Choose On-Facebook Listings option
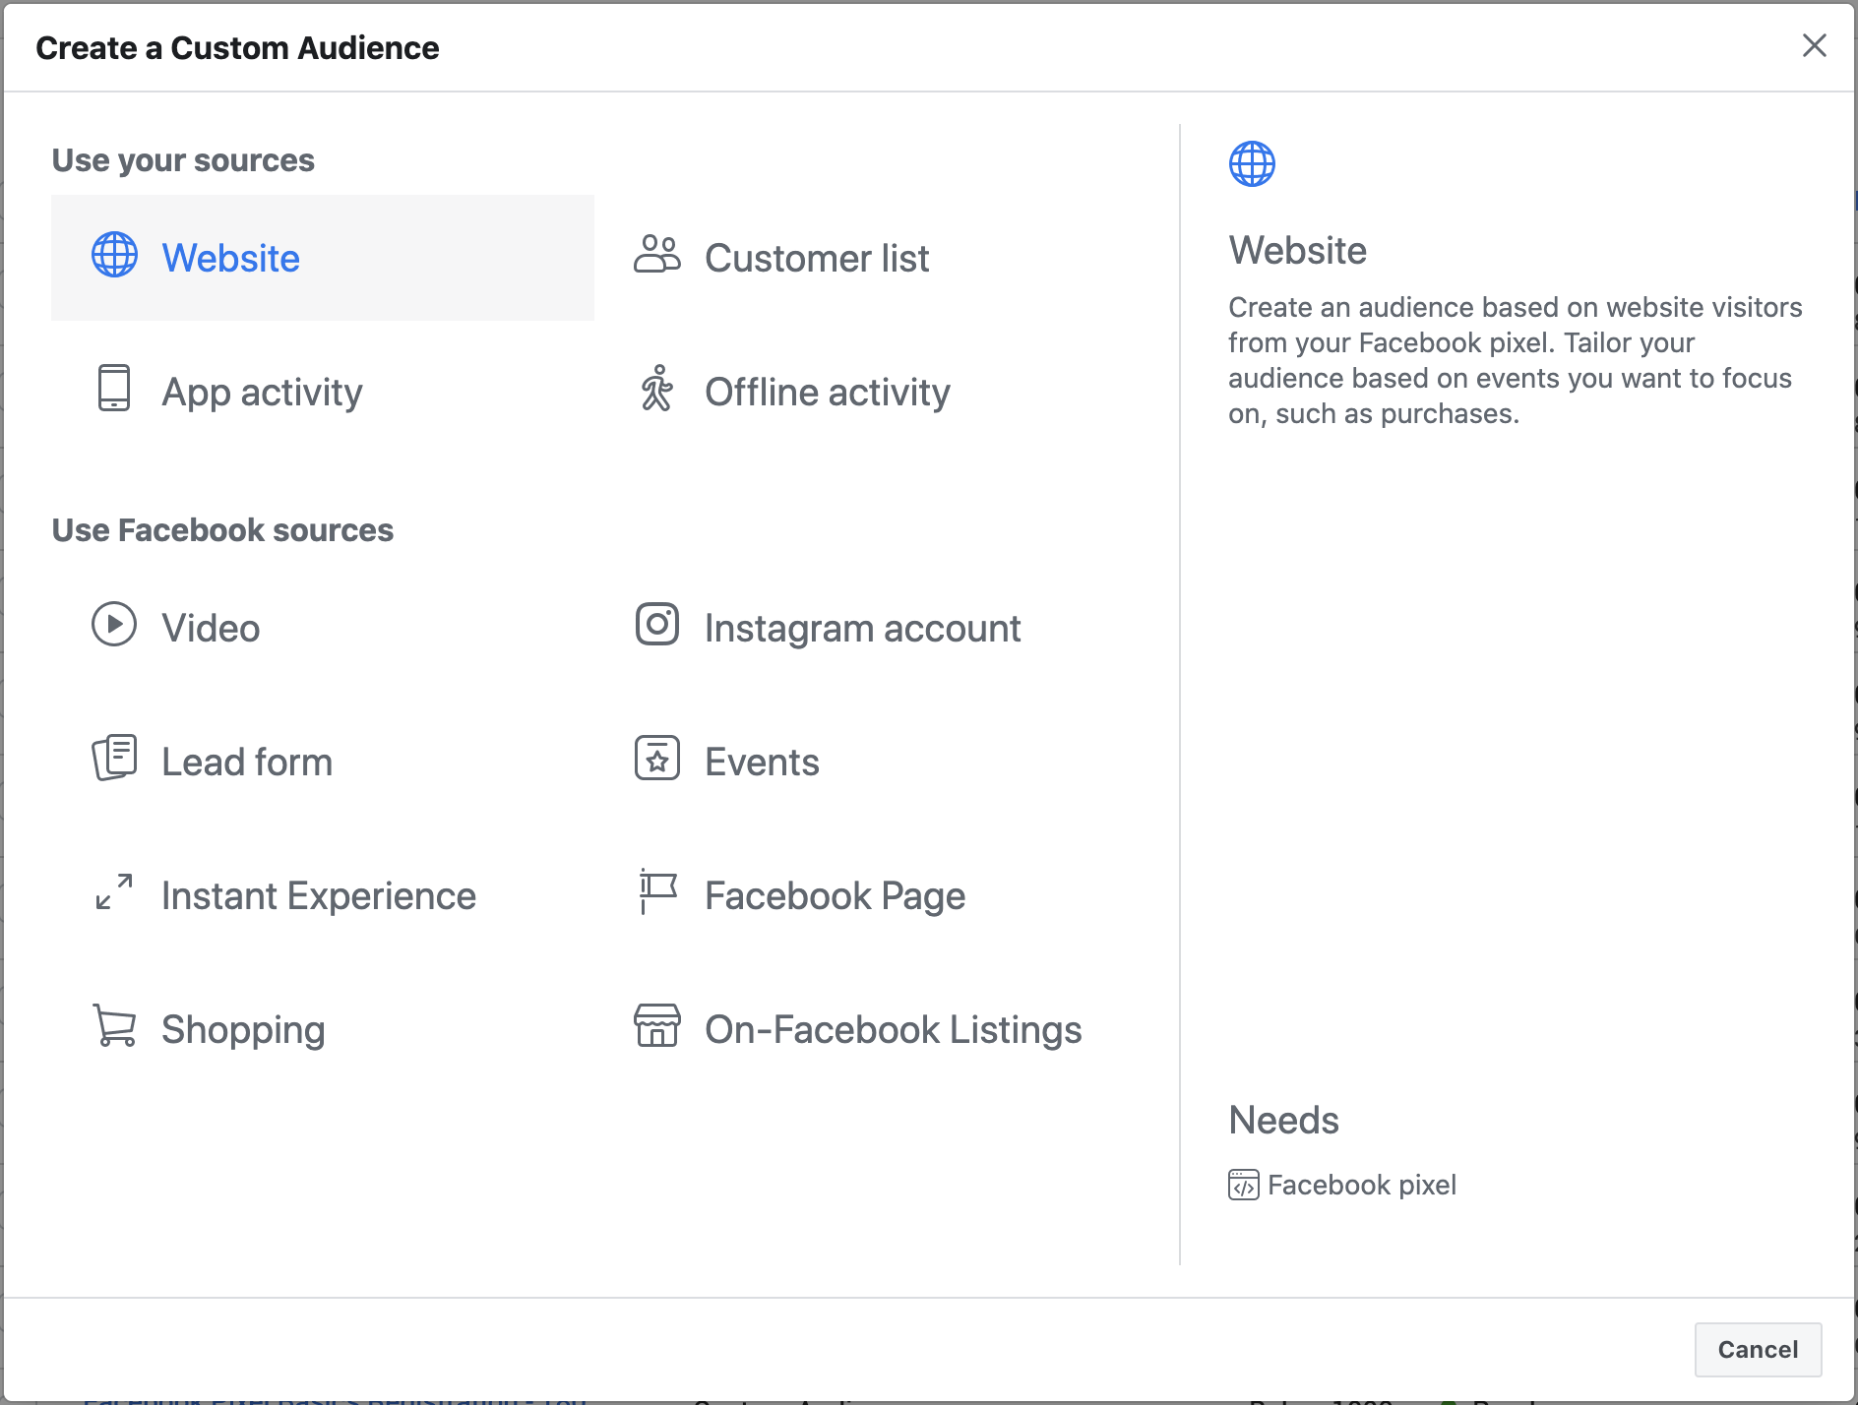The width and height of the screenshot is (1858, 1405). (x=866, y=1029)
